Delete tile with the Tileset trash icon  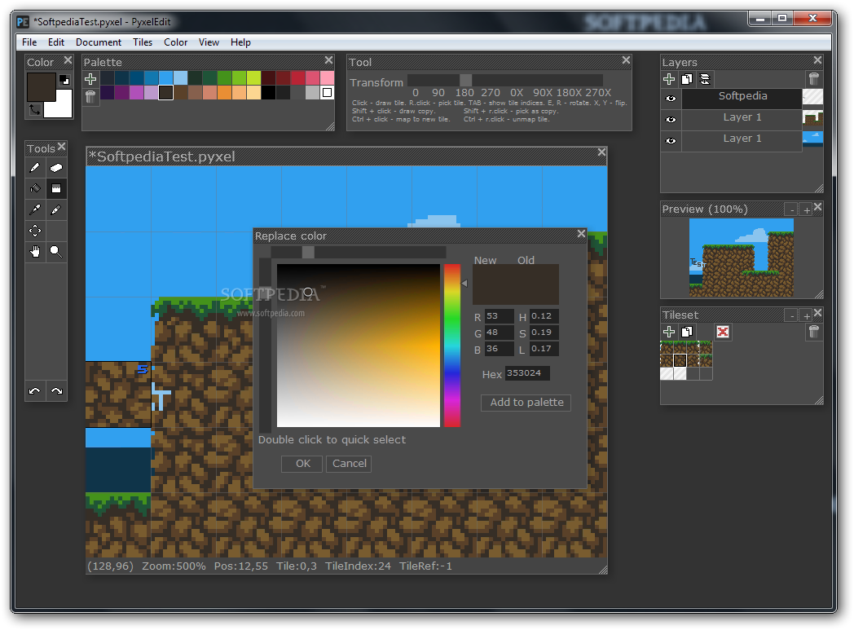[x=814, y=332]
